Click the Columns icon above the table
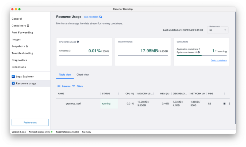Screen dimensions: 246x147 59,86
